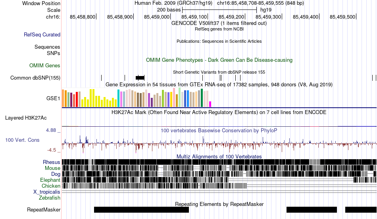The width and height of the screenshot is (377, 219).
Task: Click the wide black dbSNP variant block
Action: click(140, 78)
